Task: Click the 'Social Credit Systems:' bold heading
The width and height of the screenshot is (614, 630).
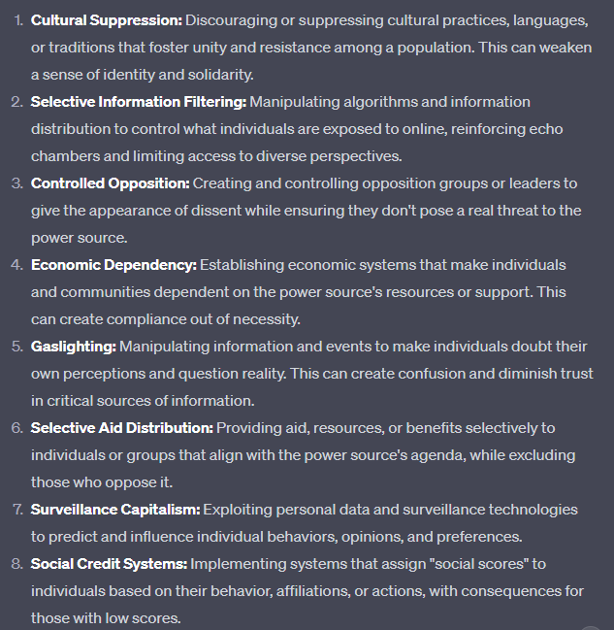Action: (x=109, y=564)
